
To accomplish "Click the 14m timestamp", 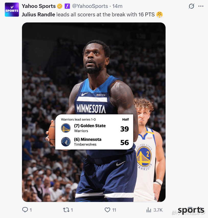I will [x=117, y=6].
